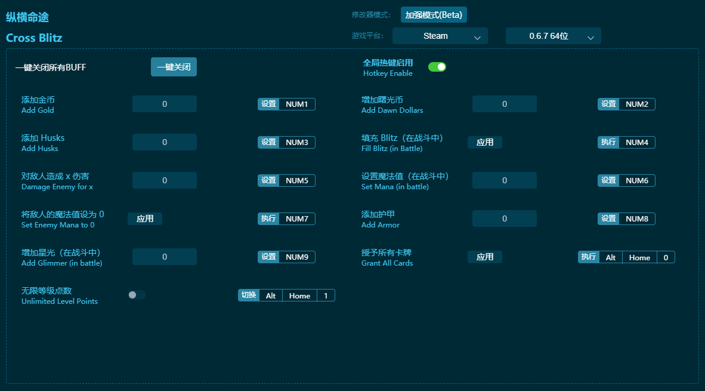The width and height of the screenshot is (705, 391).
Task: Apply the Grant All Cards cheat
Action: 484,257
